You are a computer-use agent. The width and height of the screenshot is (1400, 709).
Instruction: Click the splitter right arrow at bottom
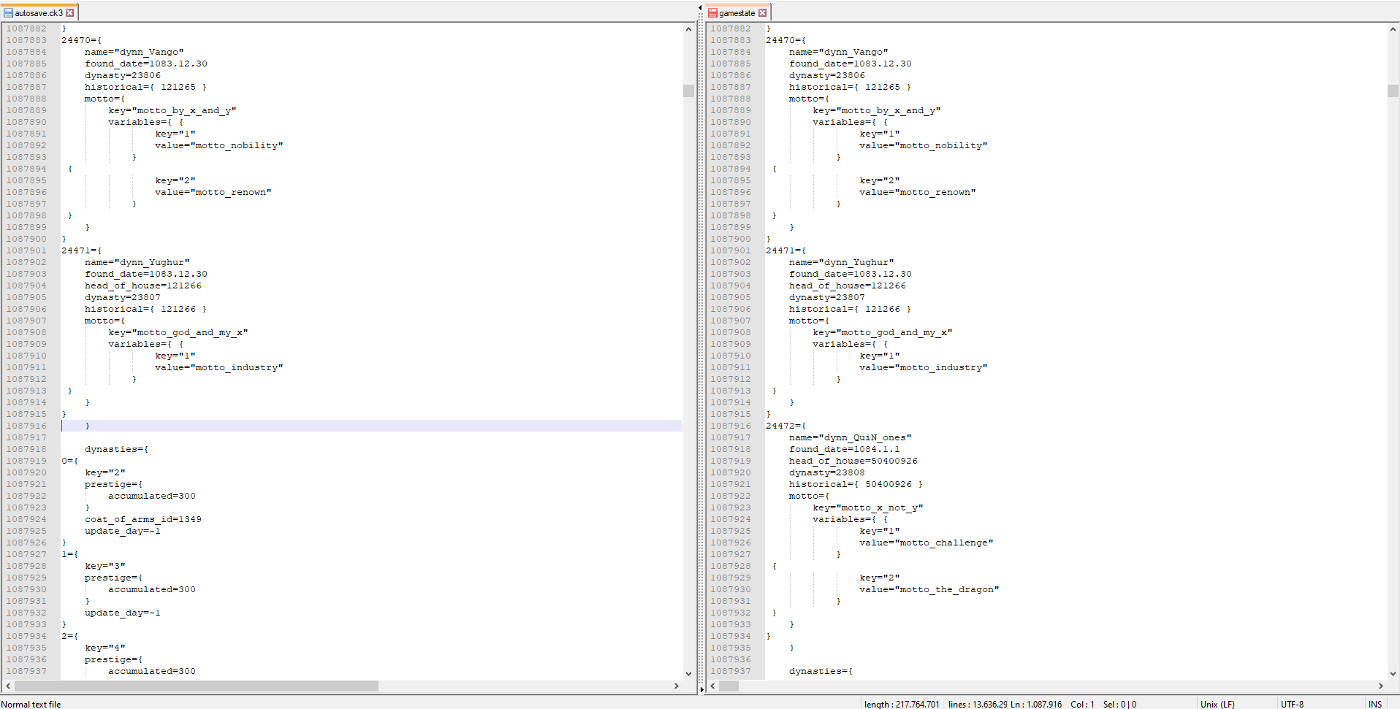(701, 689)
